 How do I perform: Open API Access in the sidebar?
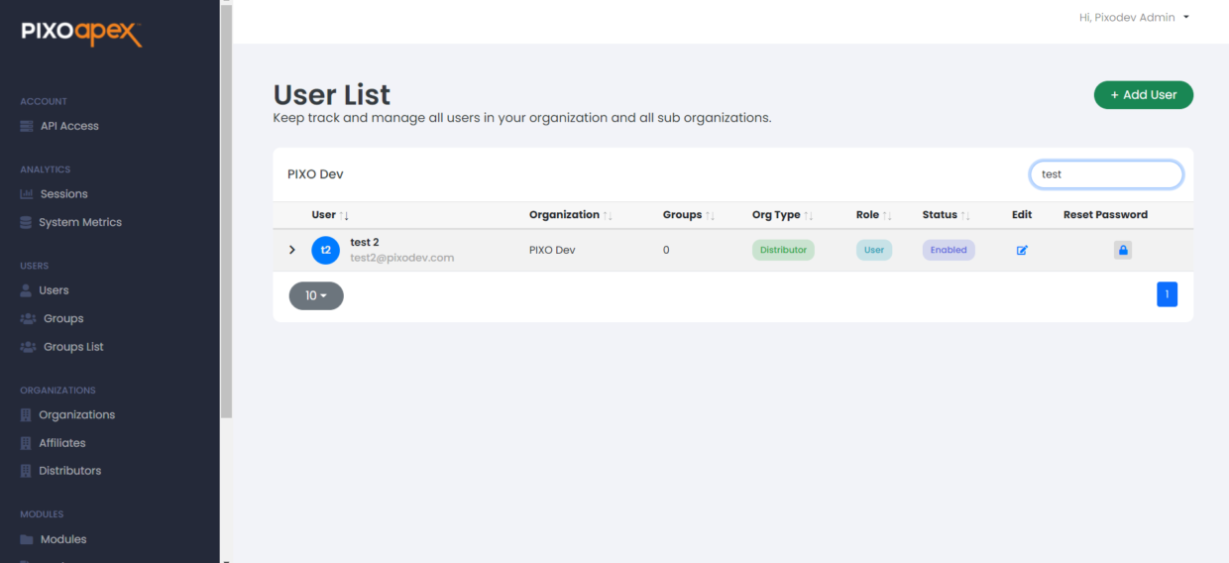click(59, 126)
